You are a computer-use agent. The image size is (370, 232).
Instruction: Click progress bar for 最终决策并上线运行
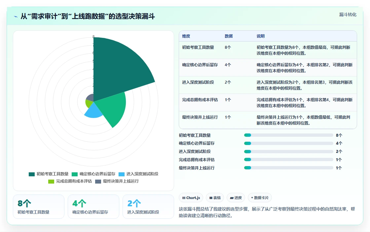click(289, 168)
